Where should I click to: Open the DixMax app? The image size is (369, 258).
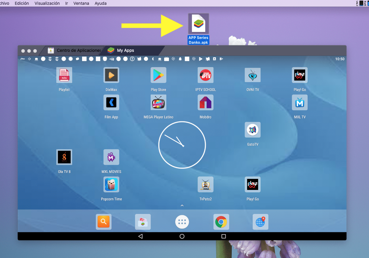pos(111,75)
